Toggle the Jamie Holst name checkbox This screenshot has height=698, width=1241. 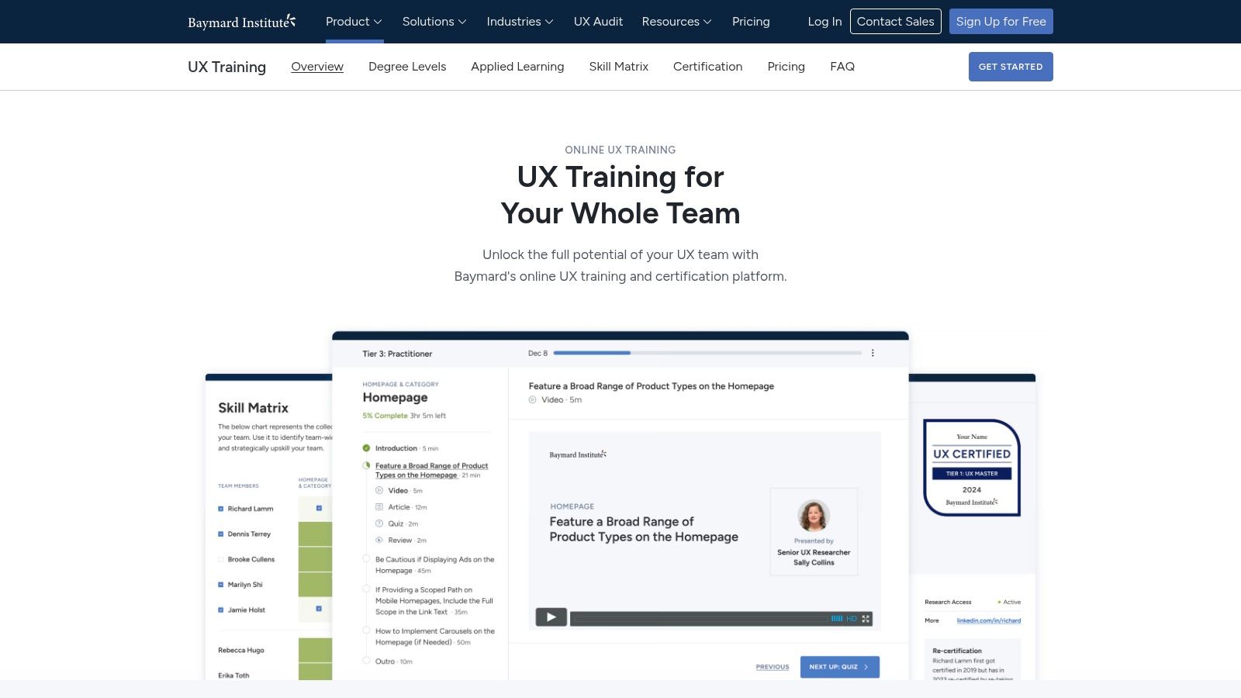(221, 610)
